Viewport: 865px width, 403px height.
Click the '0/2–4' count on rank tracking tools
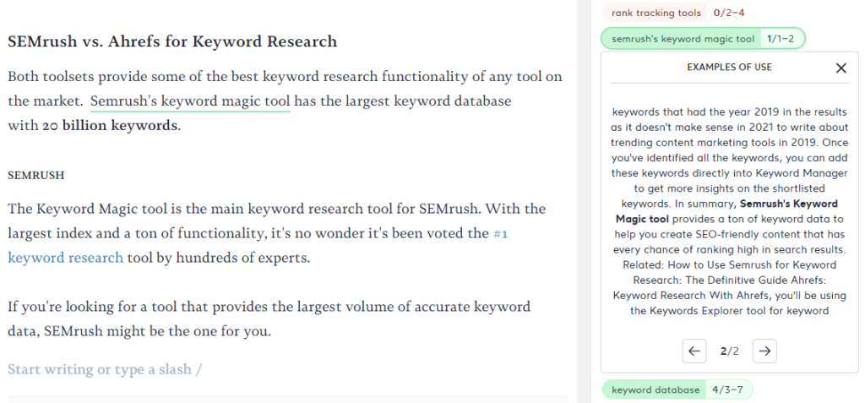click(x=729, y=13)
